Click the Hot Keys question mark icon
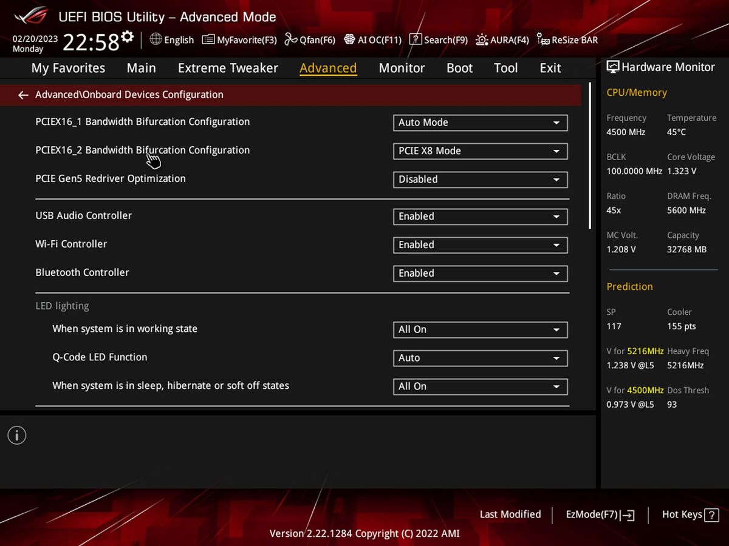The height and width of the screenshot is (546, 729). click(710, 514)
